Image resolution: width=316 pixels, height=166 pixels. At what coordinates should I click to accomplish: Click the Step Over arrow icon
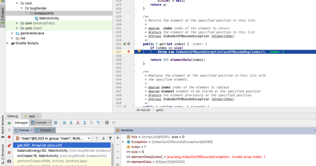coord(64,123)
